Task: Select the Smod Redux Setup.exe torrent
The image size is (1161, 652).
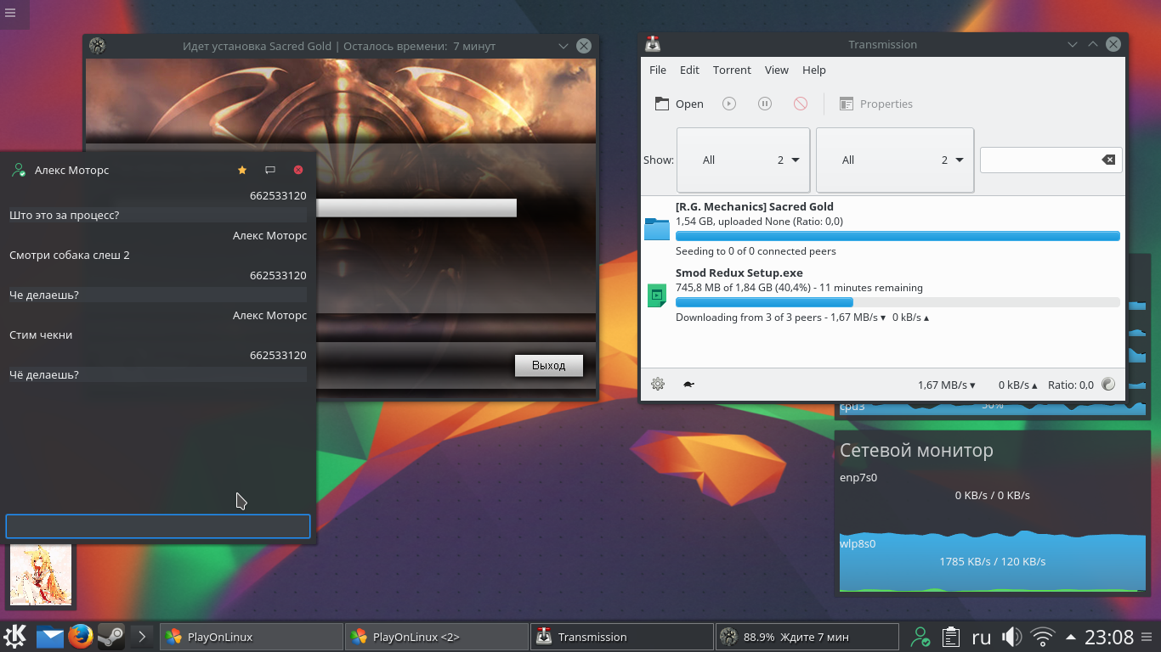Action: click(x=882, y=295)
